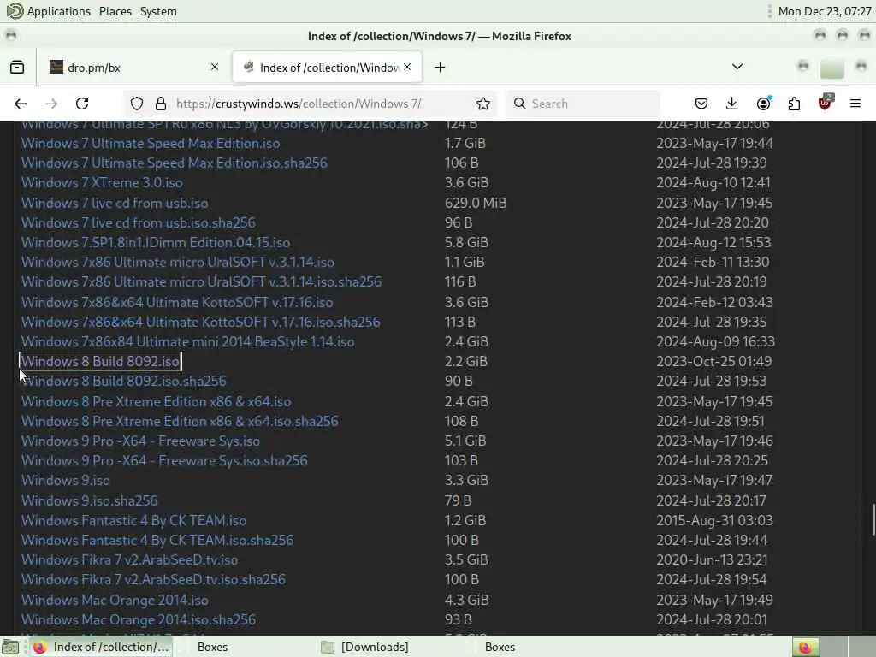Image resolution: width=876 pixels, height=657 pixels.
Task: Open the Firefox hamburger menu
Action: click(x=855, y=104)
